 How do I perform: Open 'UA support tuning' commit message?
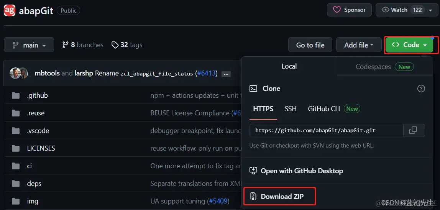[177, 201]
